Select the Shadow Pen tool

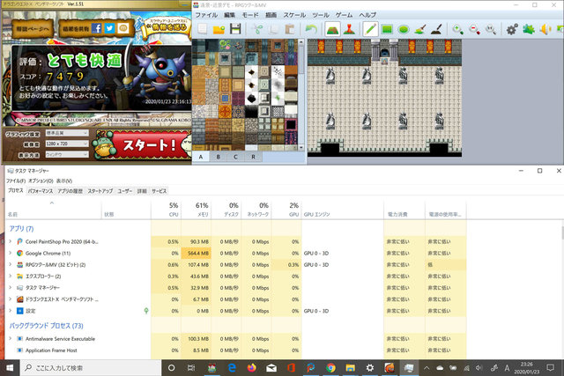436,29
